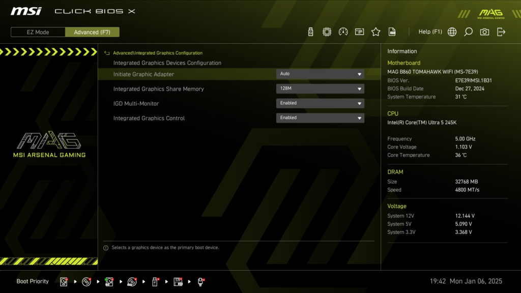Open the Hardware Monitor speedometer icon

pyautogui.click(x=342, y=31)
